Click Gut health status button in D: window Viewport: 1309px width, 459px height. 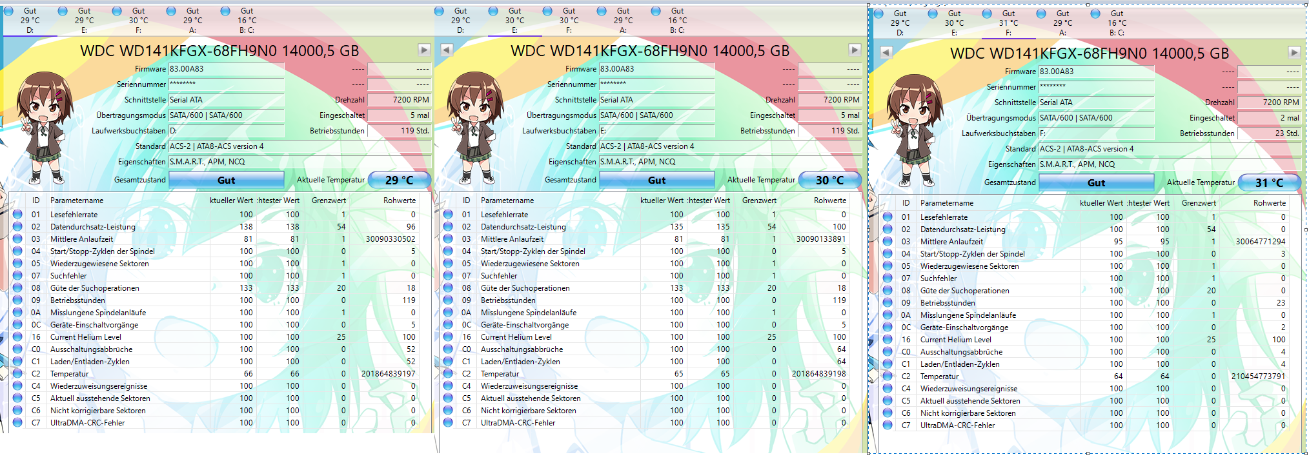coord(227,180)
